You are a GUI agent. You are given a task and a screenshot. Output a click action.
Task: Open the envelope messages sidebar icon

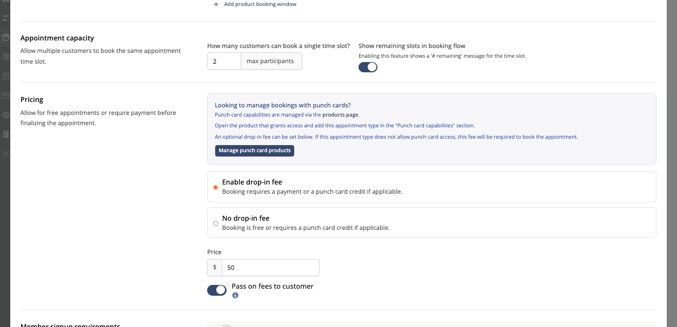coord(5,96)
